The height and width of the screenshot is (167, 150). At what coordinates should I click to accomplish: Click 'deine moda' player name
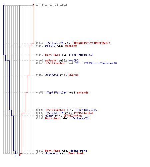[78, 151]
